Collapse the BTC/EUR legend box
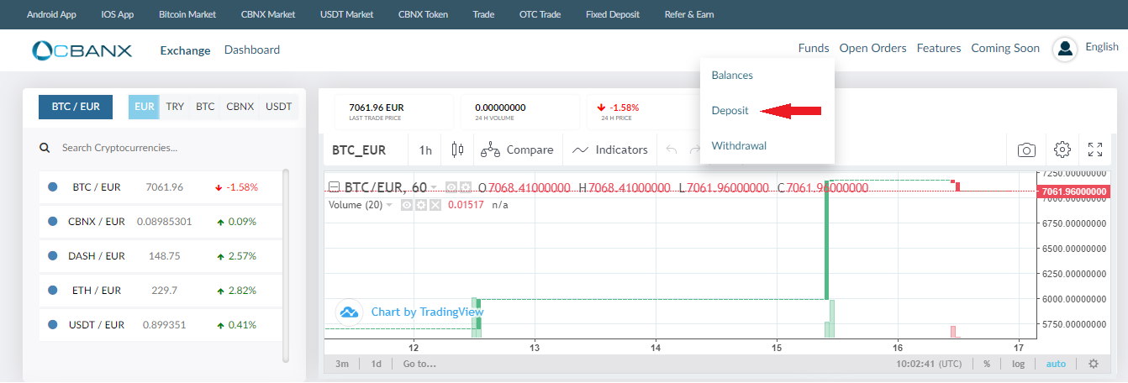Screen dimensions: 1128x383 (x=334, y=187)
